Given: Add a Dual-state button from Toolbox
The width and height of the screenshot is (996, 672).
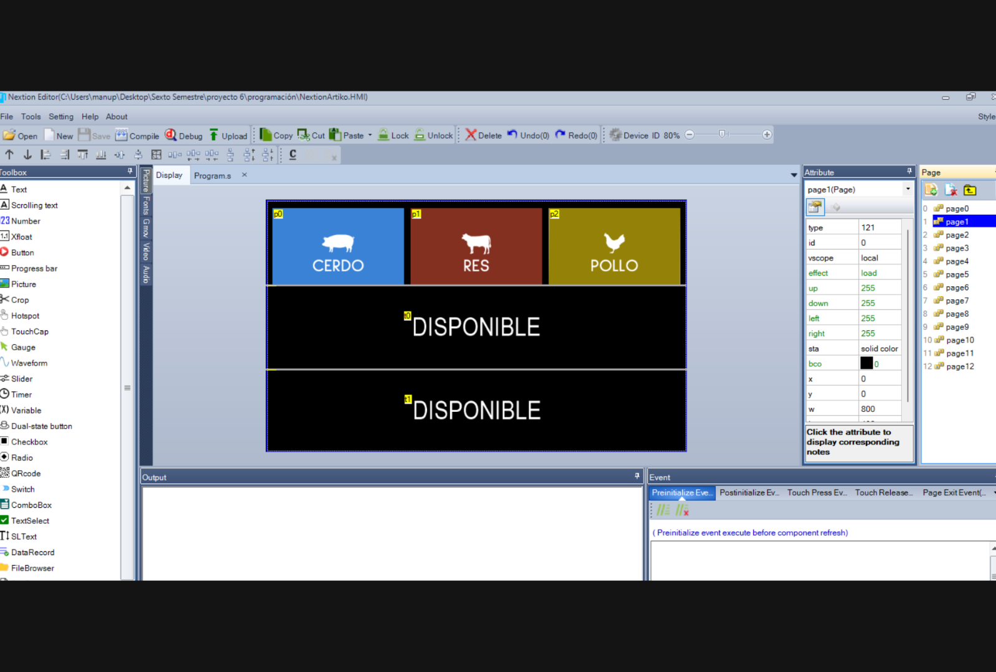Looking at the screenshot, I should [x=37, y=426].
